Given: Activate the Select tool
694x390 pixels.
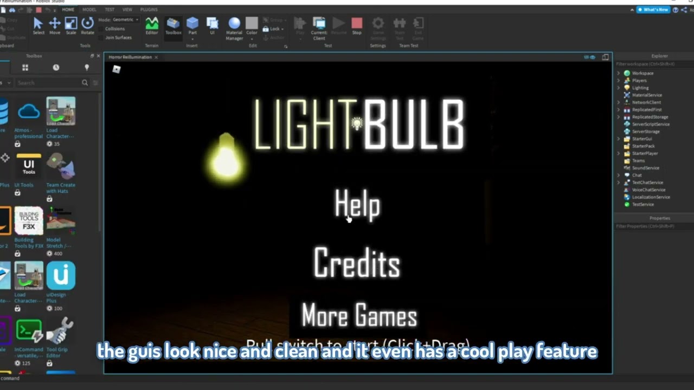Looking at the screenshot, I should (x=38, y=25).
